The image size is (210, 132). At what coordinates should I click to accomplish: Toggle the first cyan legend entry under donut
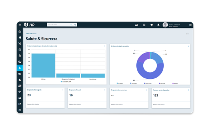coord(120,83)
